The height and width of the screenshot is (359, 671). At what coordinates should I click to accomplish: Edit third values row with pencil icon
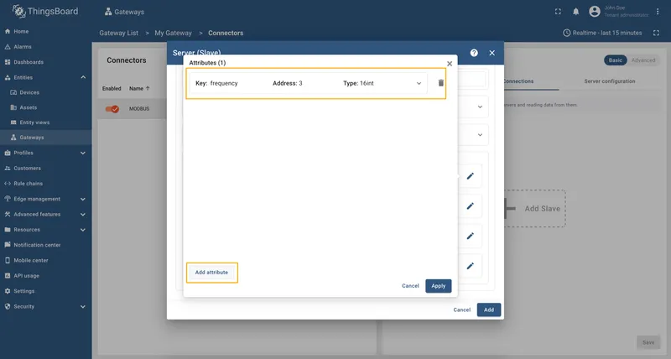tap(470, 236)
